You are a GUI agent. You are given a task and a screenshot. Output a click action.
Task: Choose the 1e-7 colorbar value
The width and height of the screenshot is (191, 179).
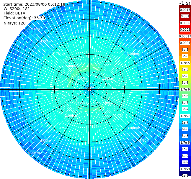coord(185,122)
